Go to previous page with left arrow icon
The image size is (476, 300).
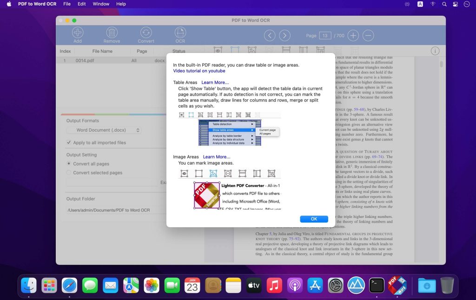pos(270,35)
